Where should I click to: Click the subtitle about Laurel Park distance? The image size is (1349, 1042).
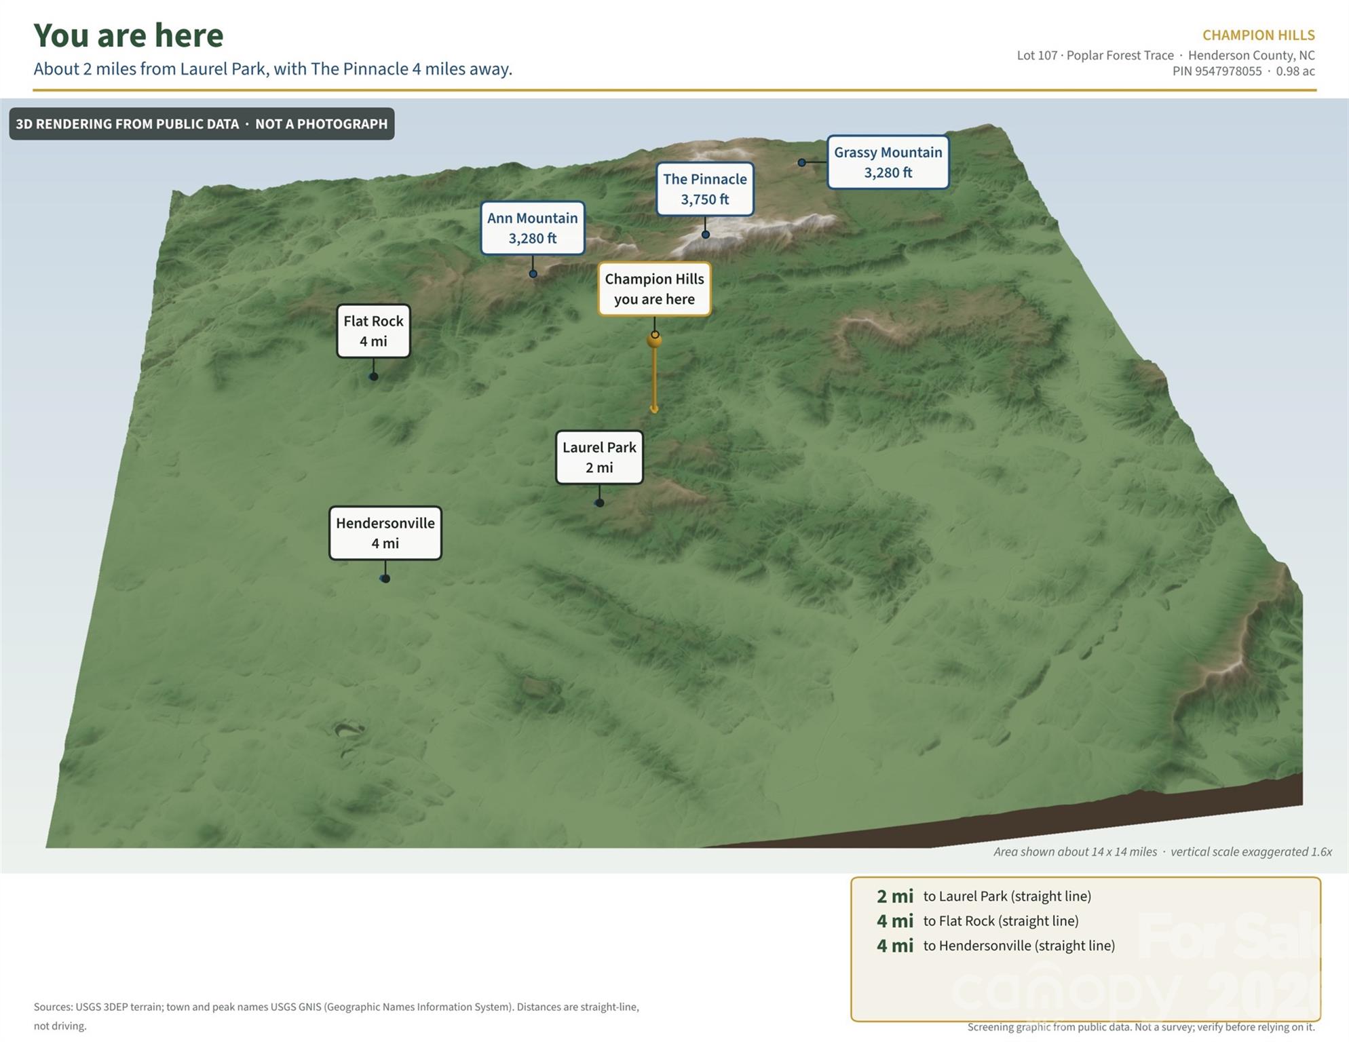tap(273, 69)
